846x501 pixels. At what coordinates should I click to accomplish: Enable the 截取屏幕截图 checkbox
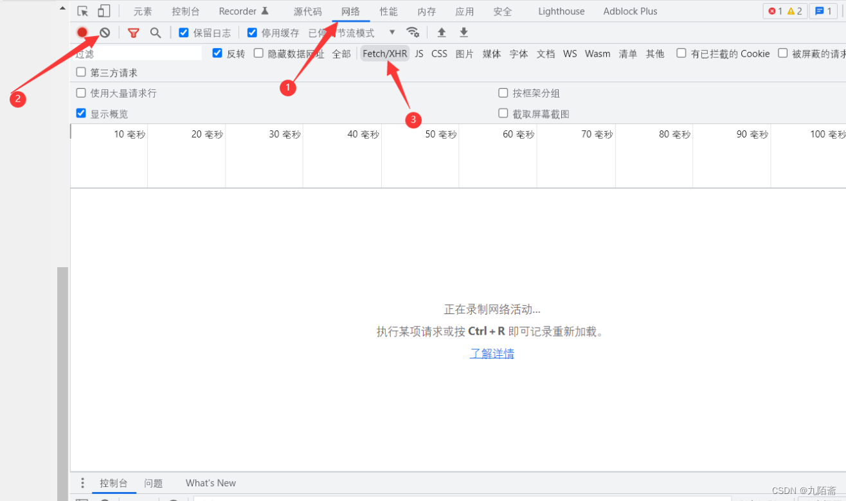(x=503, y=113)
